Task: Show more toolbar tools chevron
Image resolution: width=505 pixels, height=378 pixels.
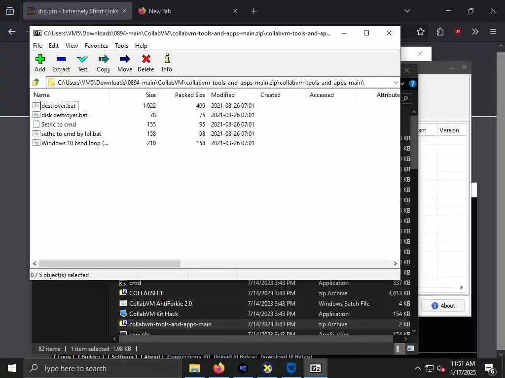Action: [x=475, y=31]
